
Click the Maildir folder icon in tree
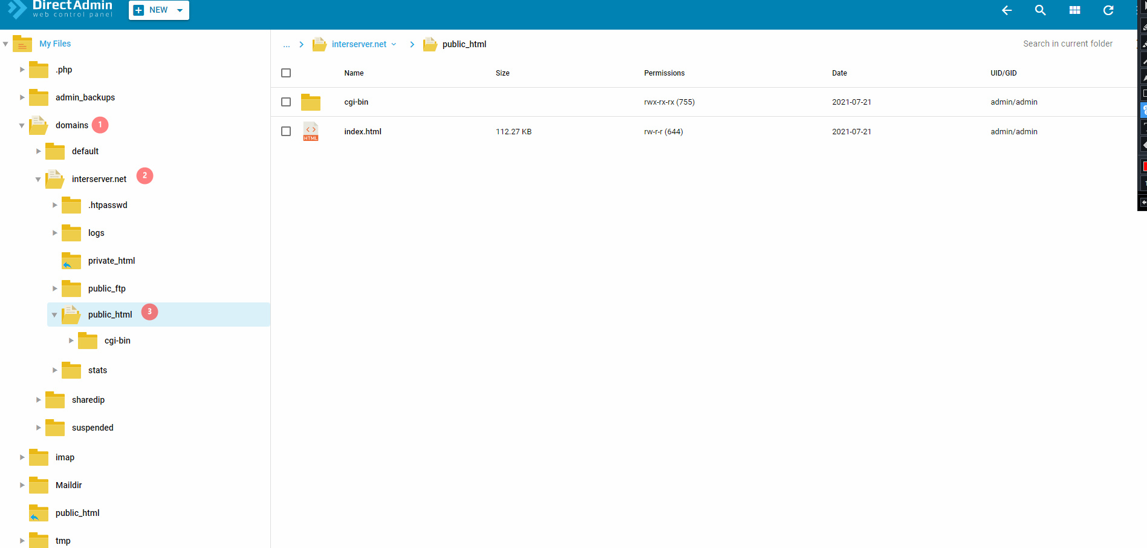39,485
